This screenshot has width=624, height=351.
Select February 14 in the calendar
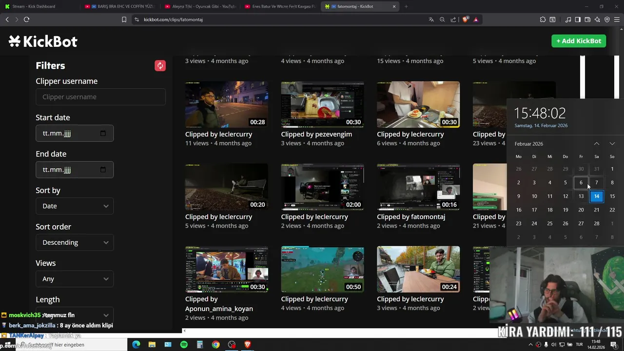597,196
